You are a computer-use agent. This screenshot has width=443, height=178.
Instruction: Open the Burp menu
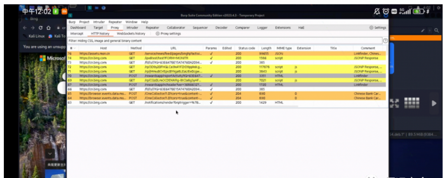(x=72, y=22)
